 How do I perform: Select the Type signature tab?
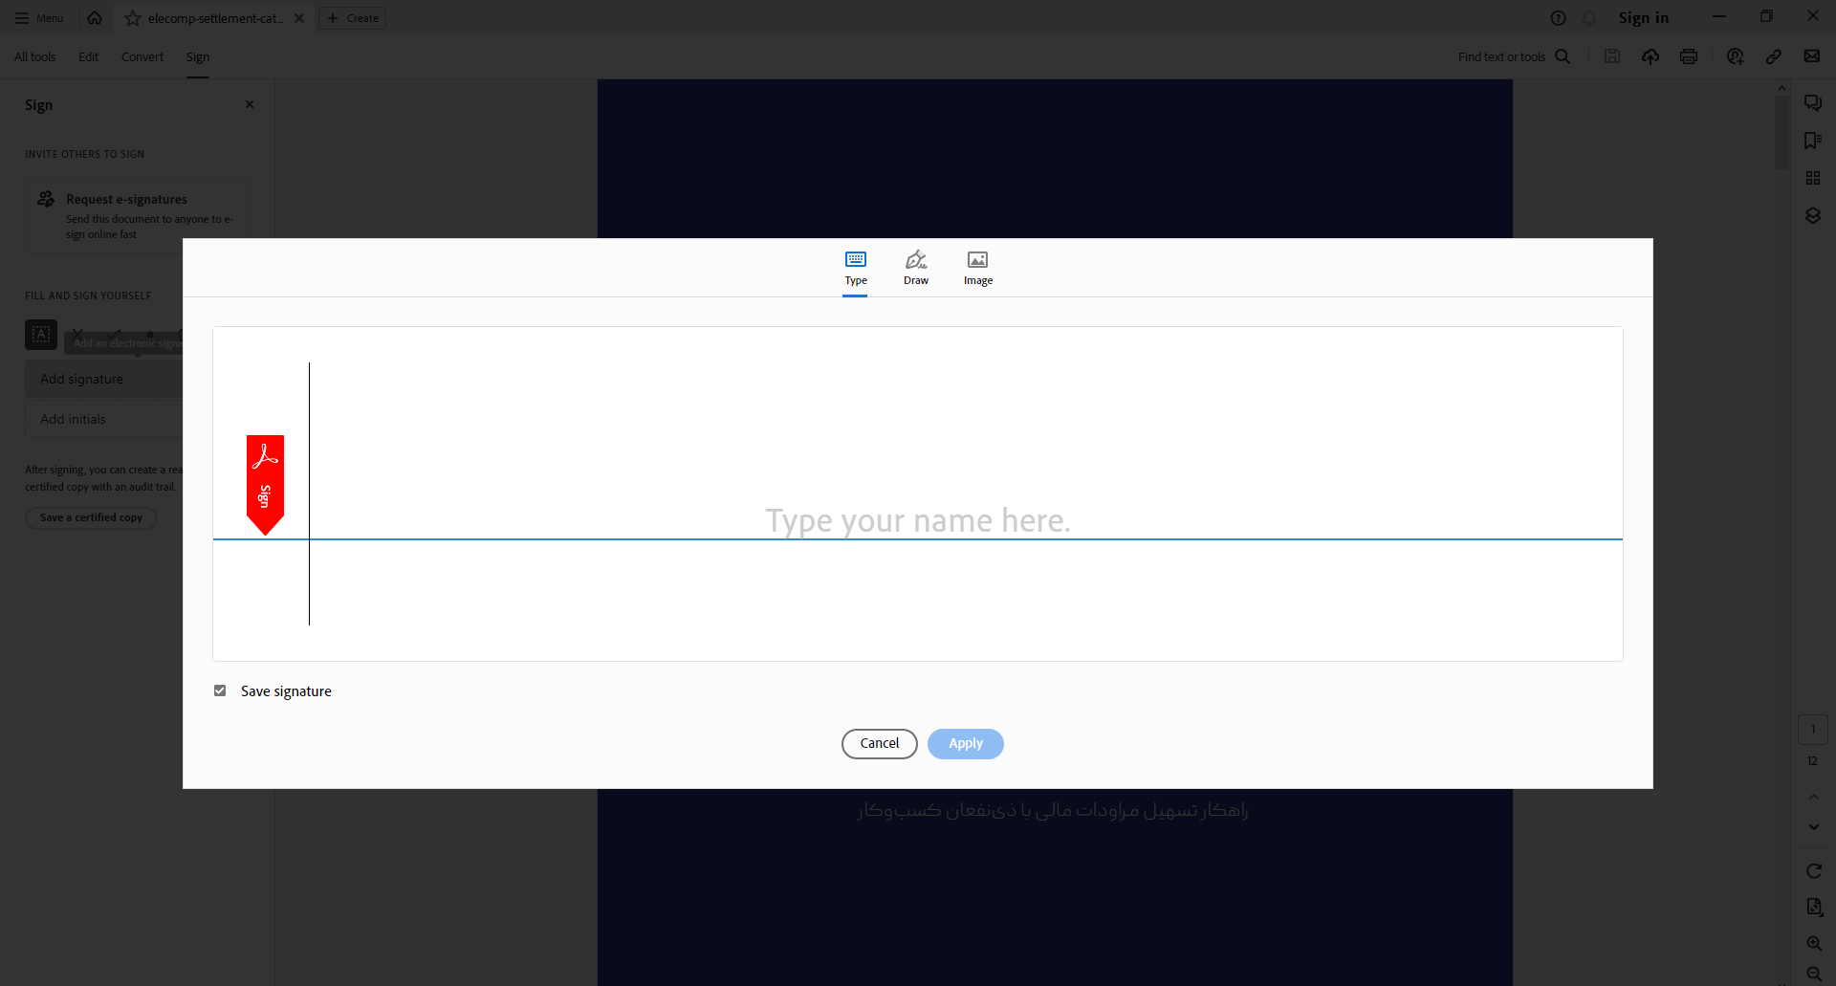(856, 269)
